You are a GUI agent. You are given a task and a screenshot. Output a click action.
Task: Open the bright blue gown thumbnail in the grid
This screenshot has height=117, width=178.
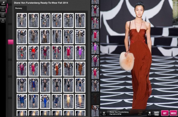45,101
